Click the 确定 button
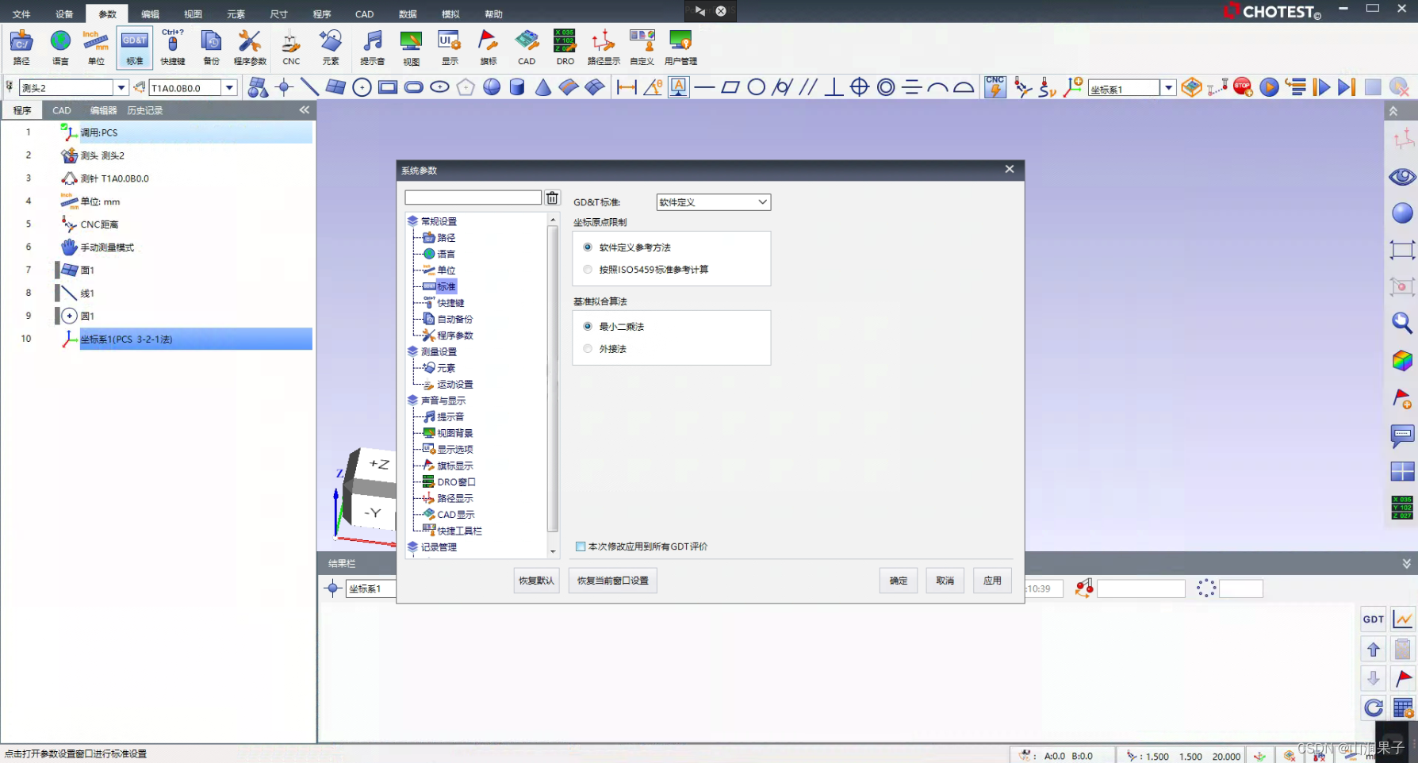1418x763 pixels. pyautogui.click(x=898, y=581)
